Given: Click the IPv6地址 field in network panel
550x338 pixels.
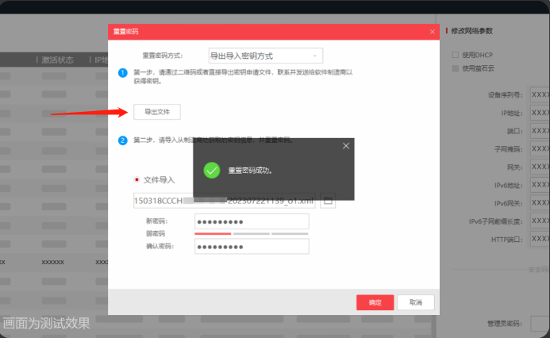Looking at the screenshot, I should pyautogui.click(x=540, y=185).
